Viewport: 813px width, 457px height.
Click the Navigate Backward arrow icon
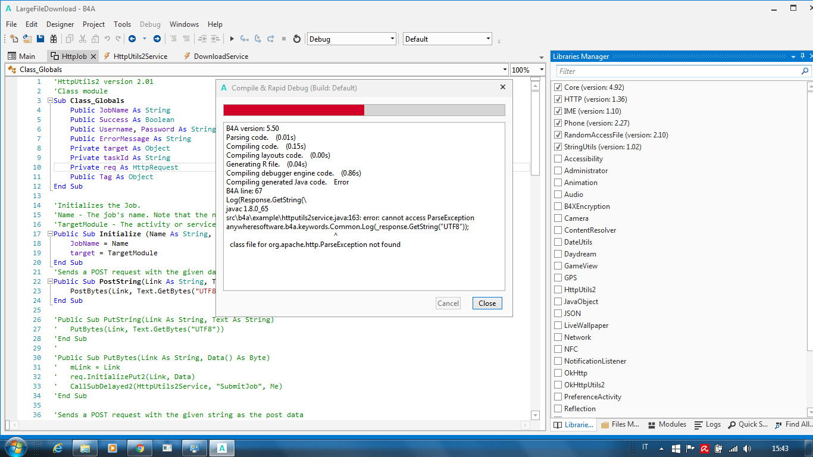(132, 39)
